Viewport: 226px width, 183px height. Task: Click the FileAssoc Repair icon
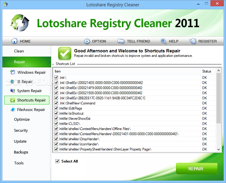13,110
